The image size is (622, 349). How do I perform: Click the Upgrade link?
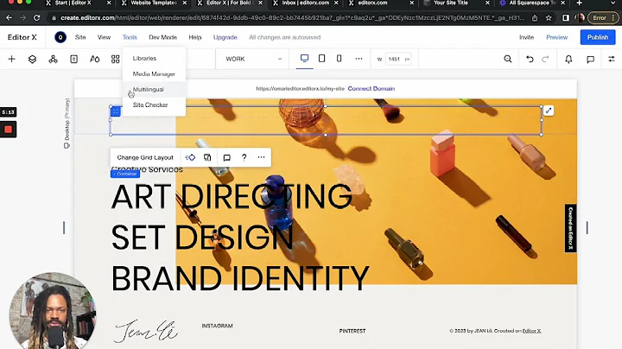(x=225, y=37)
